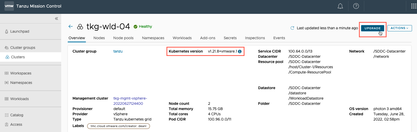
Task: Switch to the Node pools tab
Action: (123, 38)
